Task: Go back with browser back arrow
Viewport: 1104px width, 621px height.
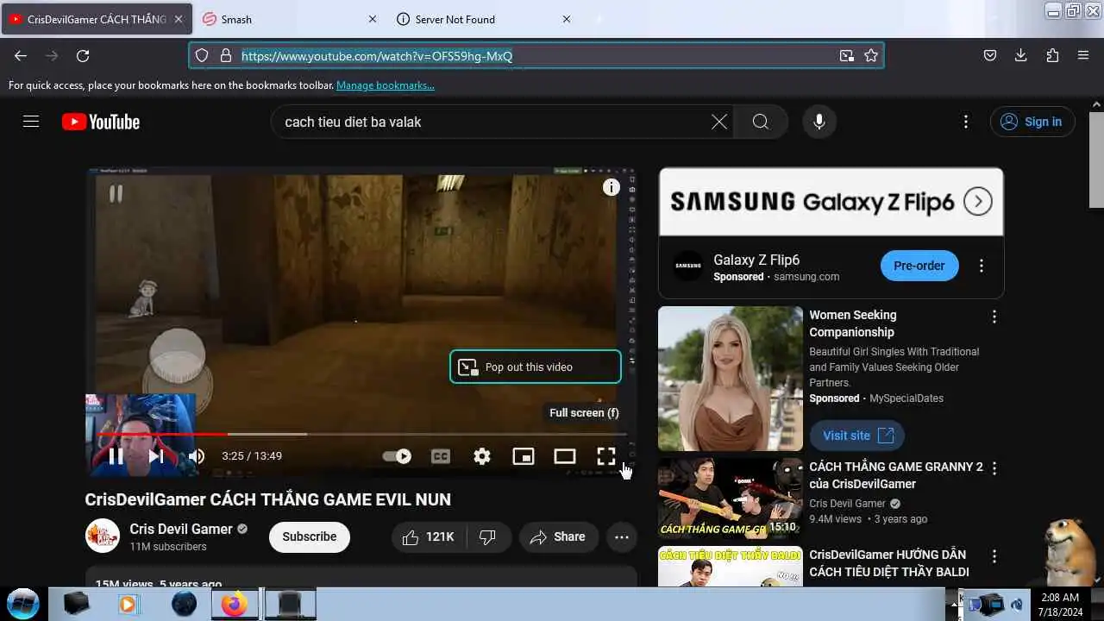Action: [x=21, y=55]
